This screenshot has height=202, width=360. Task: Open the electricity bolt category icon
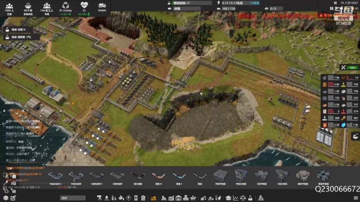click(x=129, y=198)
